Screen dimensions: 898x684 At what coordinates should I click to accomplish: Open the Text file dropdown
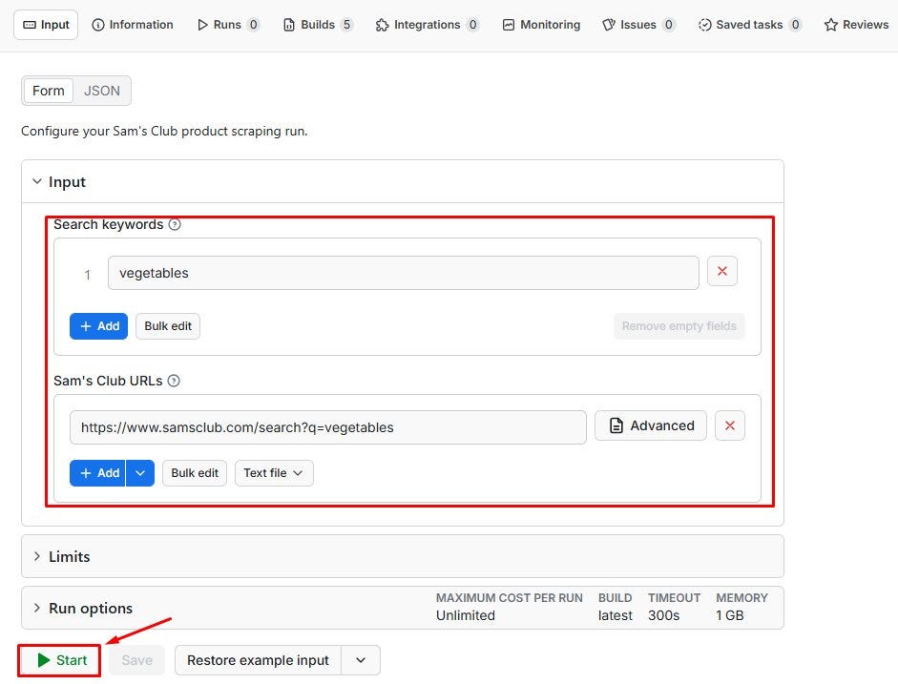274,473
